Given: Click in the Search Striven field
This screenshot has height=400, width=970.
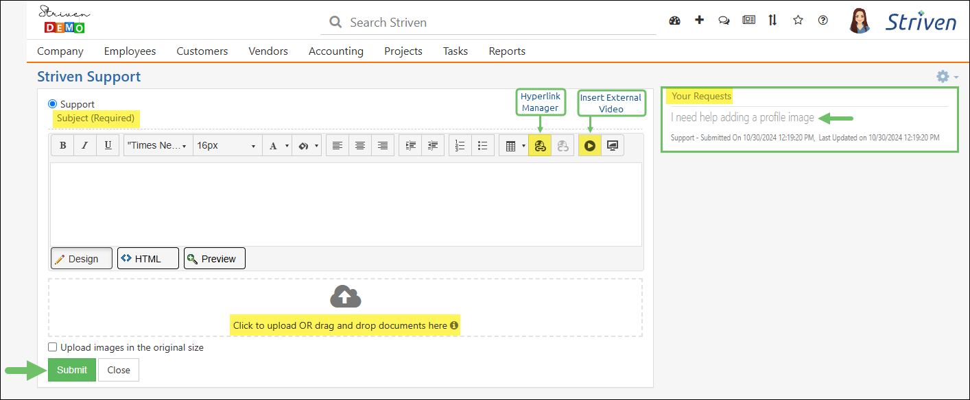Looking at the screenshot, I should point(488,23).
